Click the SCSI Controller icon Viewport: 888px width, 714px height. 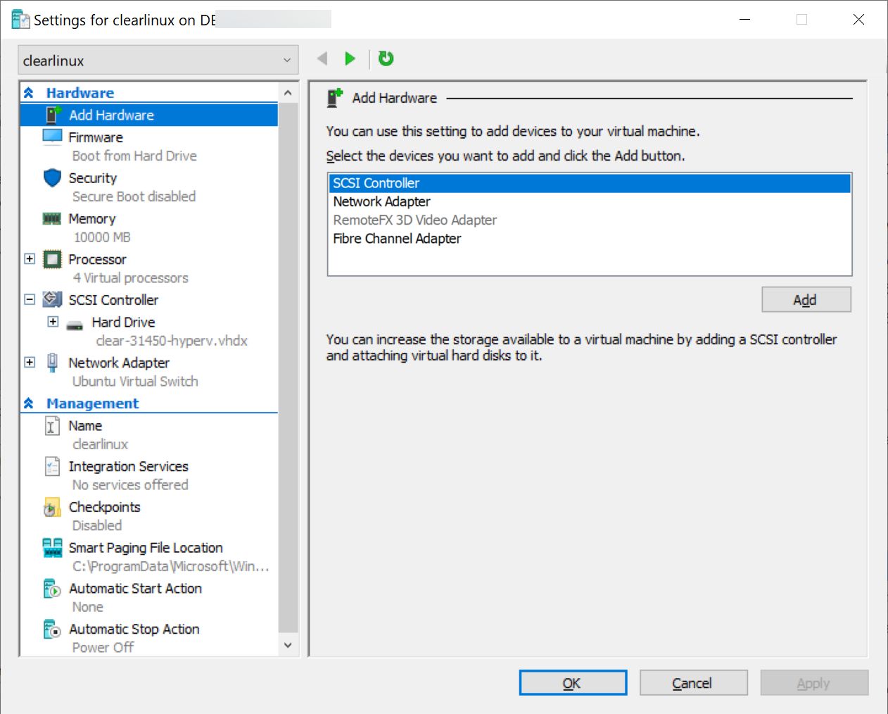click(x=53, y=299)
